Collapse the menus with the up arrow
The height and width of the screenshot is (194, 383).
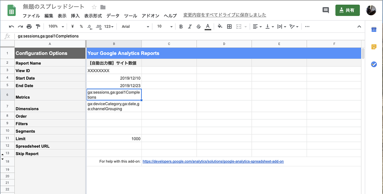[359, 26]
